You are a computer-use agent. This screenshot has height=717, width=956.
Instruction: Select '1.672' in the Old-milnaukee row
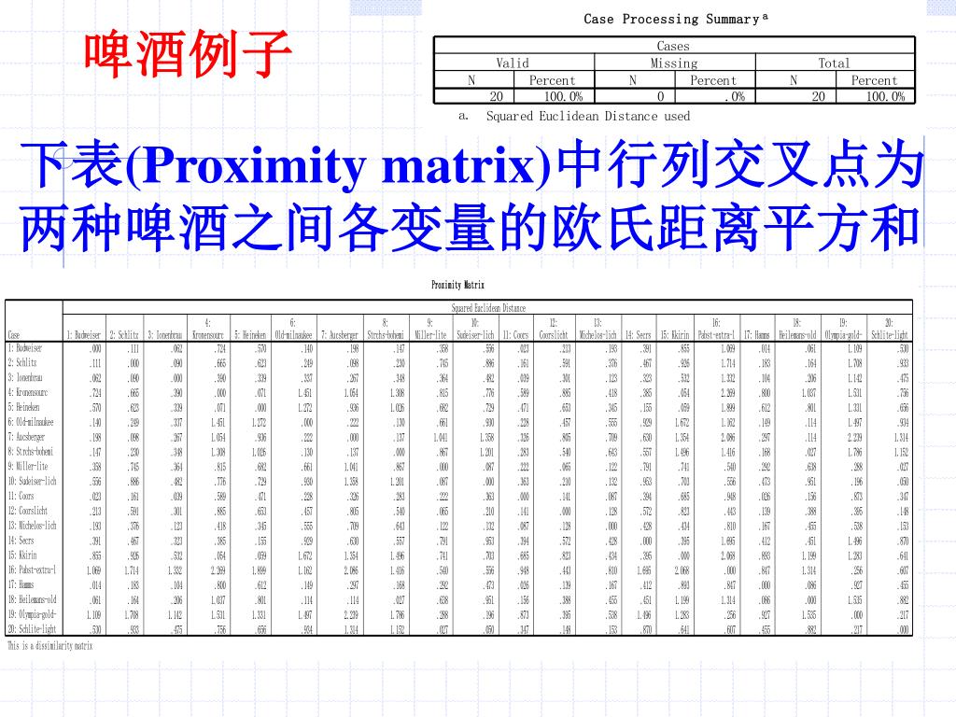[682, 423]
